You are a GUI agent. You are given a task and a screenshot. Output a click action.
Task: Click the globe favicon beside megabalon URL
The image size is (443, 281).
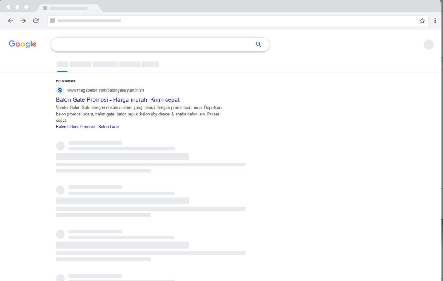(60, 90)
